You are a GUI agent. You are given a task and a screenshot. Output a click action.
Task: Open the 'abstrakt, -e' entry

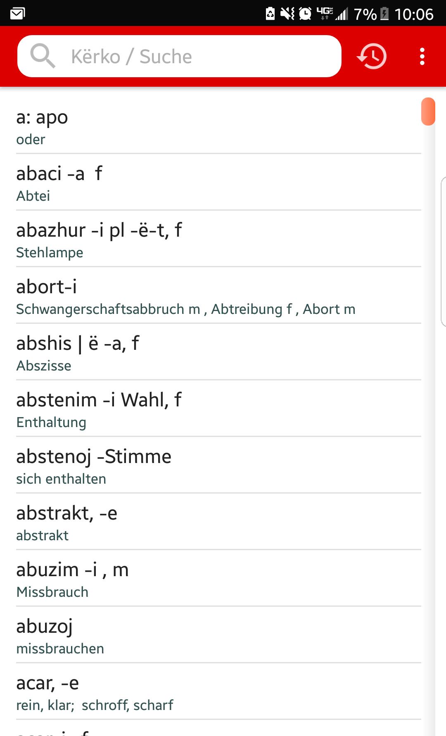click(218, 522)
